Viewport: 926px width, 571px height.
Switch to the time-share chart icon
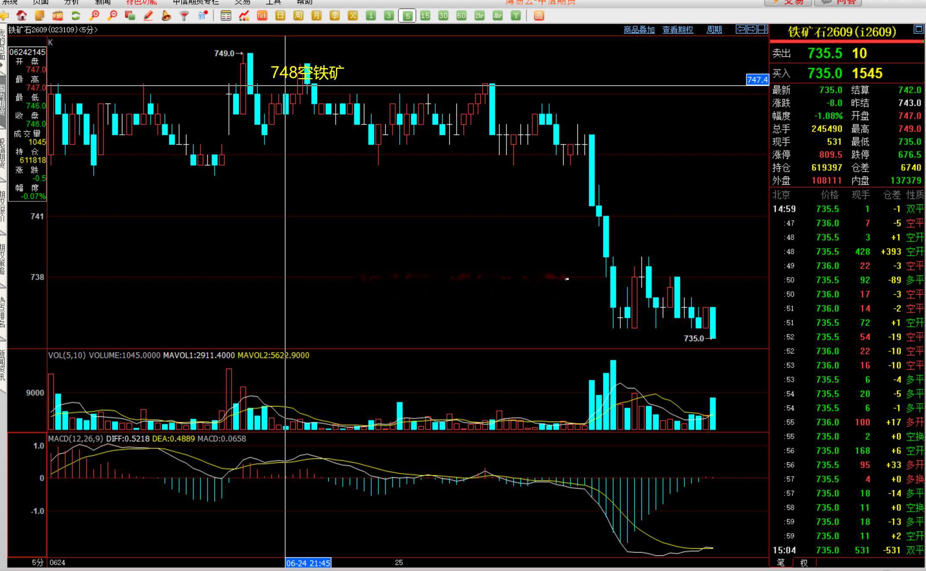(x=244, y=16)
